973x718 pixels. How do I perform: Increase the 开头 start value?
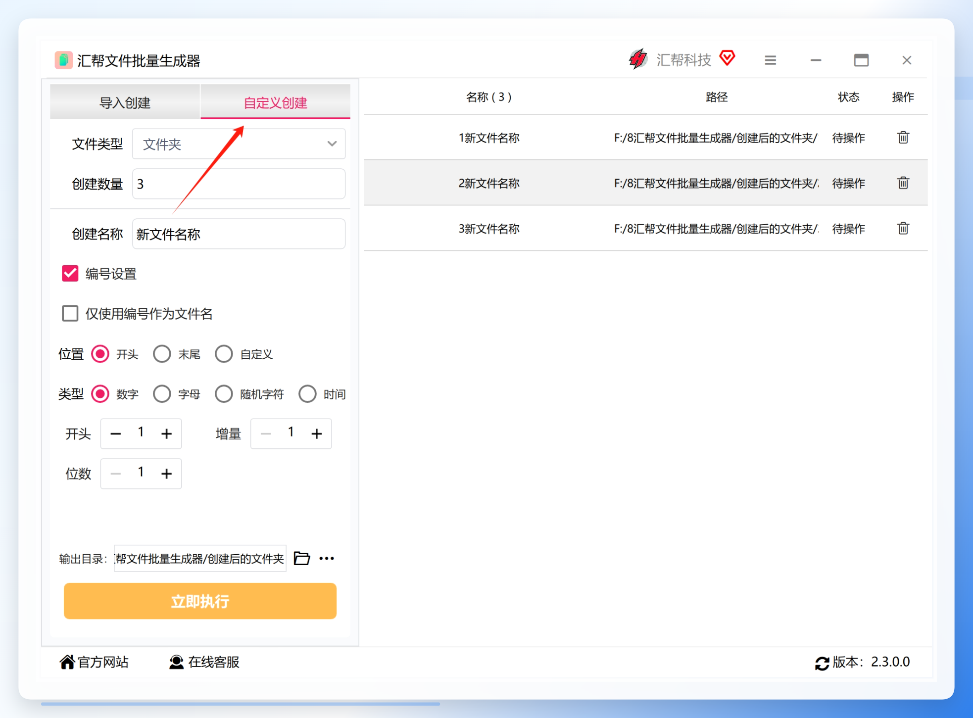coord(167,434)
